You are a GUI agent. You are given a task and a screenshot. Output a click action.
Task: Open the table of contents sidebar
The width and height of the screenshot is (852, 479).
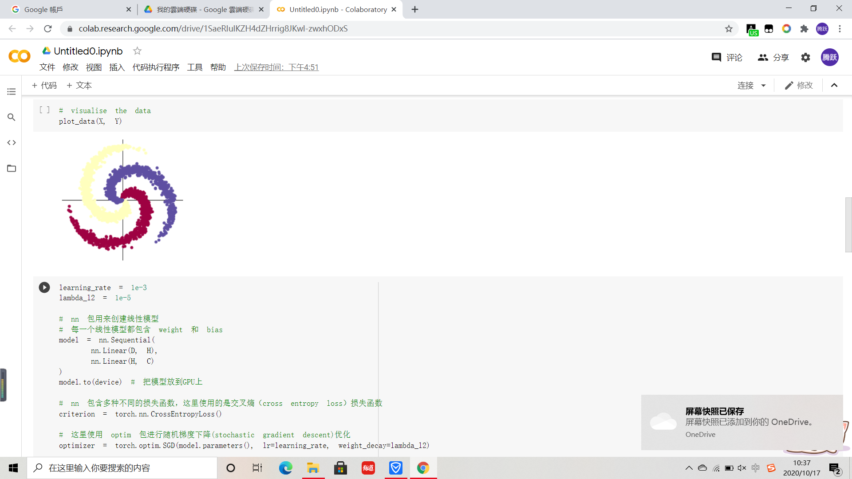[12, 91]
